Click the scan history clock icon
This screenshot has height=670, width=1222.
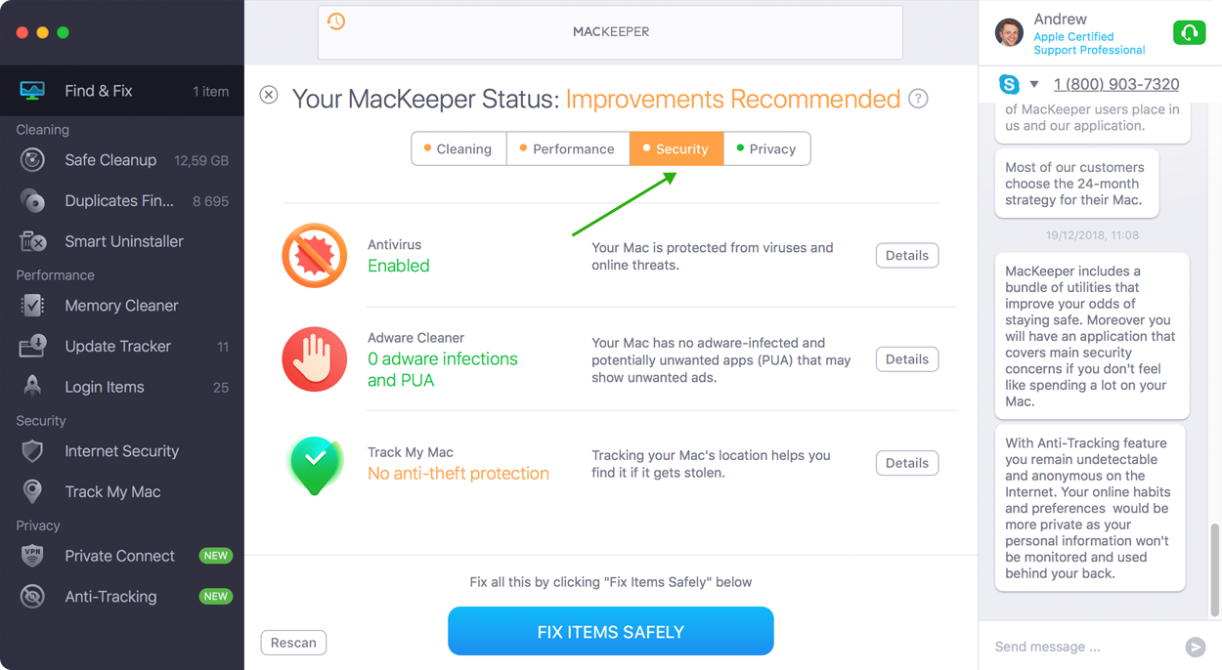coord(336,21)
